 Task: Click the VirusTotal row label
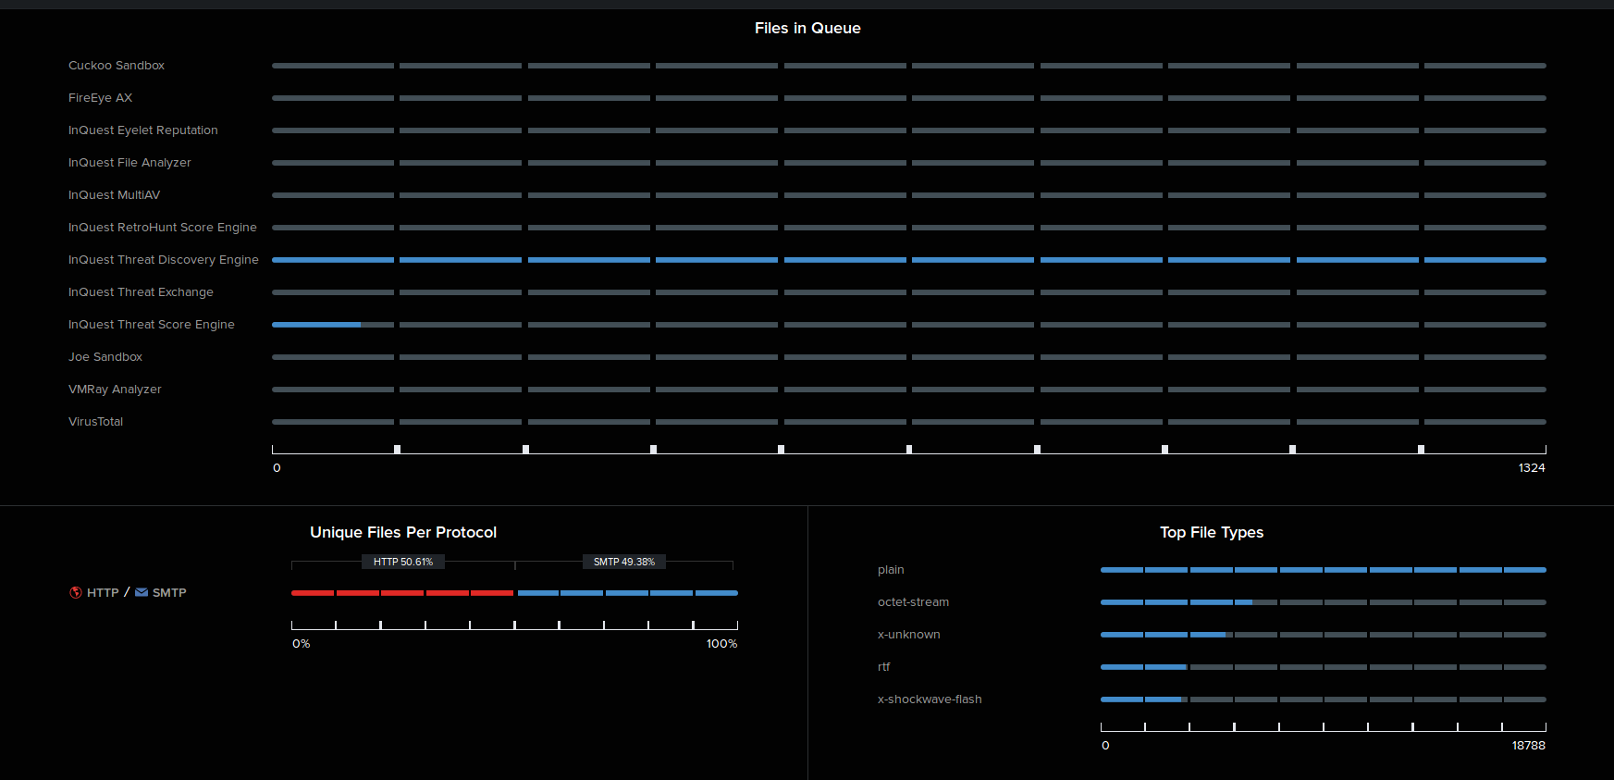point(96,422)
